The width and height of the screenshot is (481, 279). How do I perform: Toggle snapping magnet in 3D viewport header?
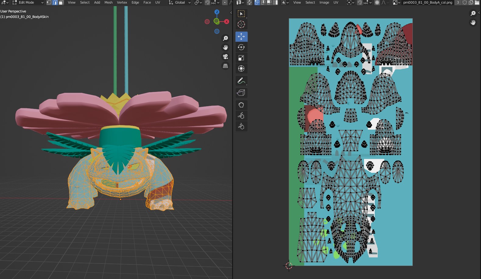207,2
